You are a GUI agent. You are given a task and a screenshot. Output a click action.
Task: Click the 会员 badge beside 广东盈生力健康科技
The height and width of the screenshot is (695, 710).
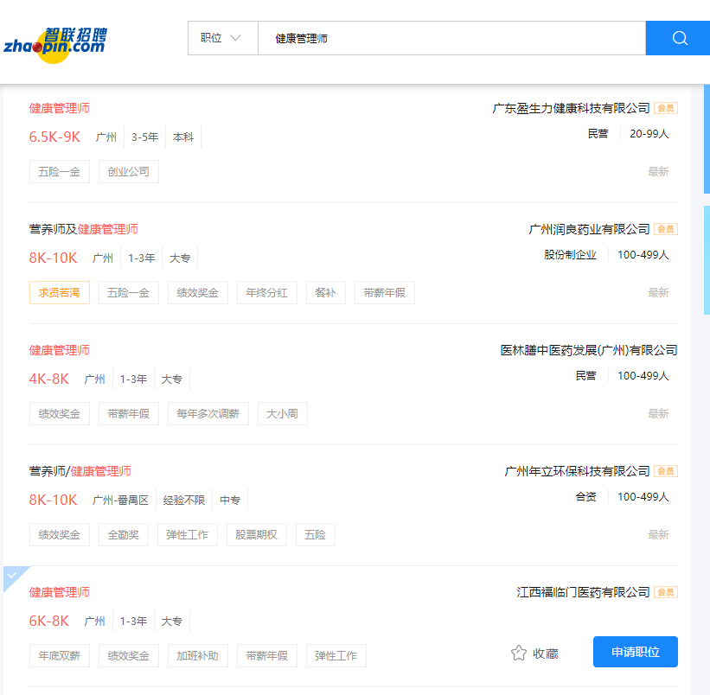(666, 108)
